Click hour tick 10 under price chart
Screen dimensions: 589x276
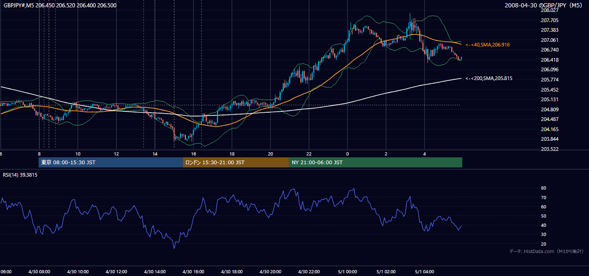click(x=78, y=154)
